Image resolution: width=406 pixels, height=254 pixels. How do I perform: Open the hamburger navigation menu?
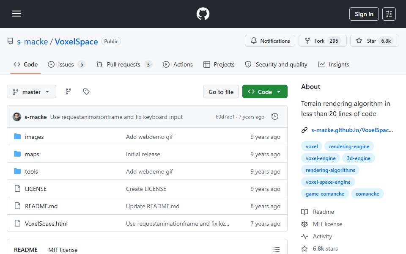click(x=16, y=14)
